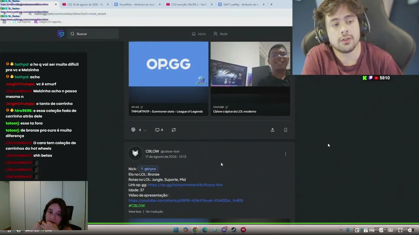Open the CBLOW author name
Viewport: 419px width, 235px height.
click(152, 151)
